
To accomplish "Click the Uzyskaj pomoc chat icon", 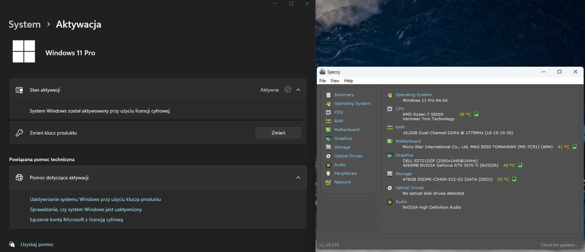I will click(x=12, y=244).
